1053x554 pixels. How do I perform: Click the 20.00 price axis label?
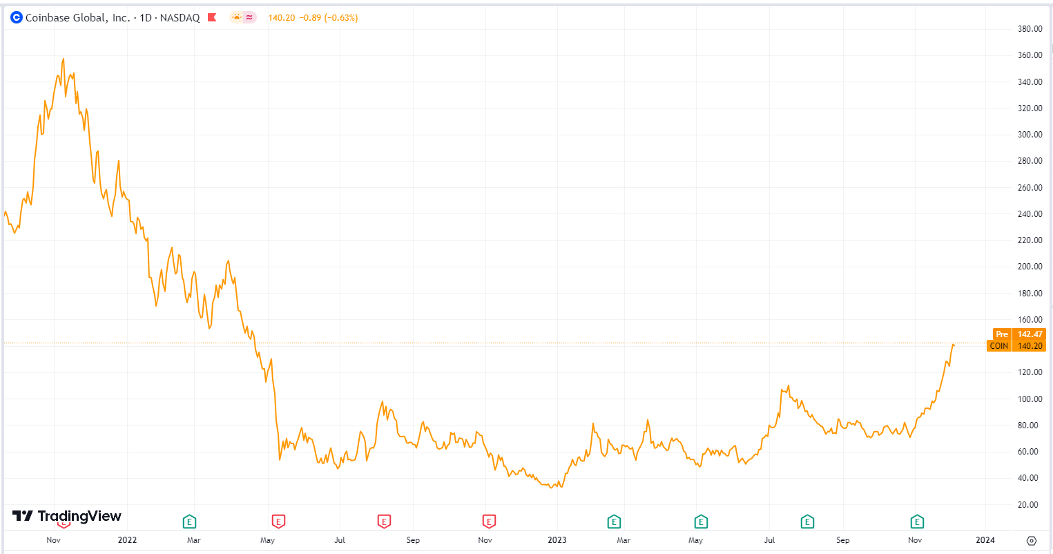coord(1030,505)
